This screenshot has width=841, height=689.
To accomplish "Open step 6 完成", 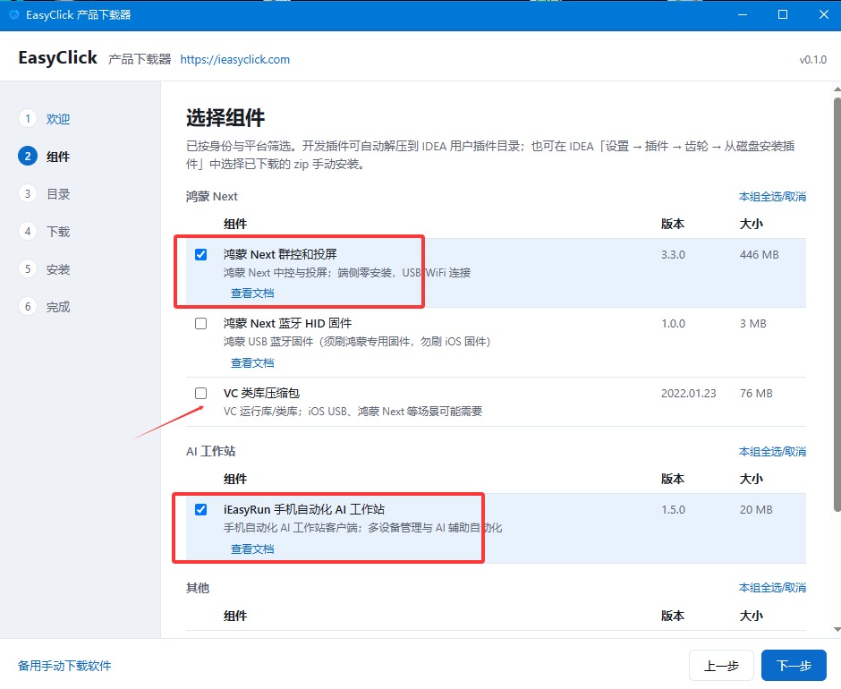I will click(45, 306).
